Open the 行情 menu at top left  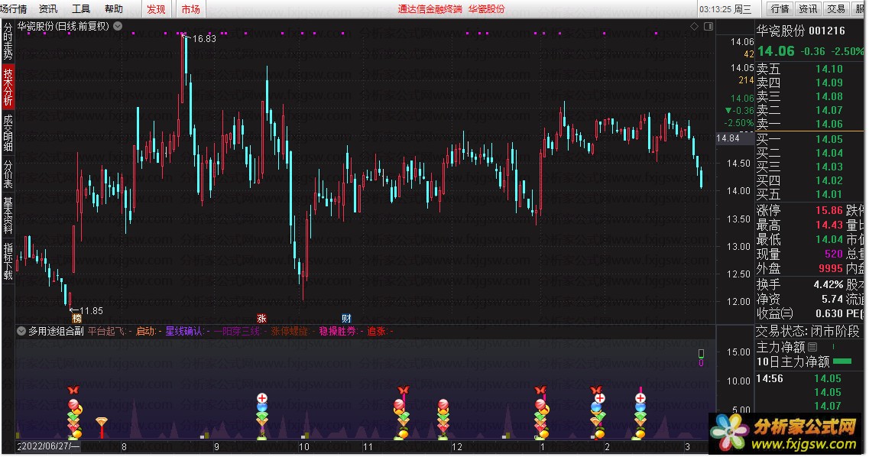tap(13, 9)
